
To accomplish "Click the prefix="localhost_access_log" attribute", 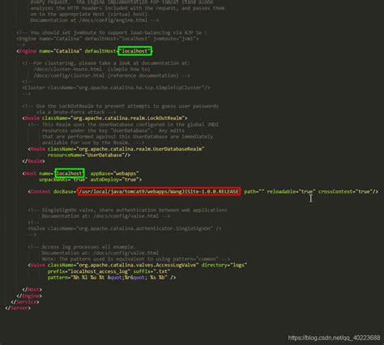I will [89, 271].
